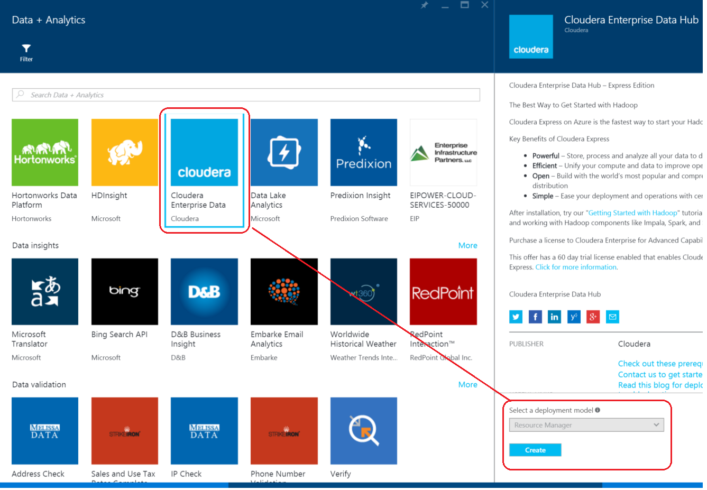Share via email envelope icon
The height and width of the screenshot is (490, 707).
[x=612, y=317]
